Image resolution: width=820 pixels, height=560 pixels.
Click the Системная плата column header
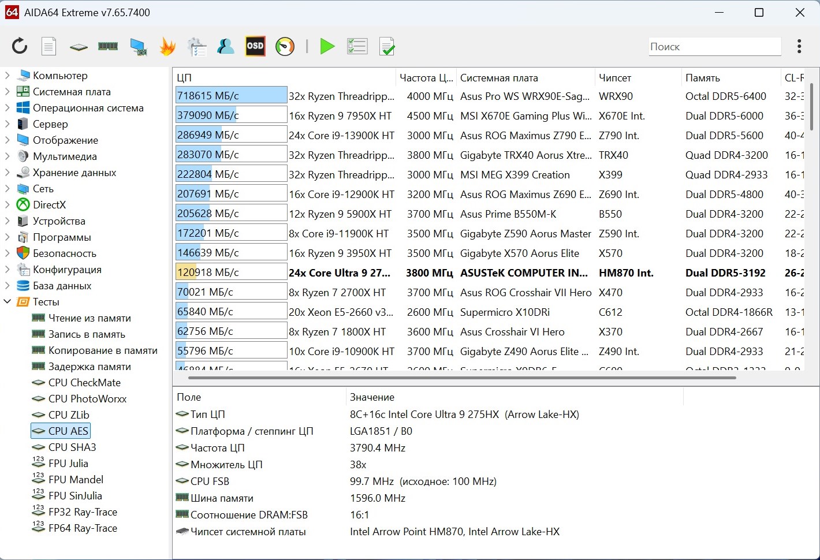(x=499, y=78)
